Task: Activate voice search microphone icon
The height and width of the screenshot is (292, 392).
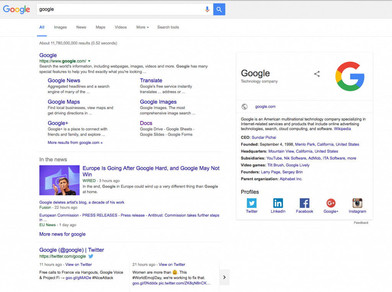Action: click(207, 9)
